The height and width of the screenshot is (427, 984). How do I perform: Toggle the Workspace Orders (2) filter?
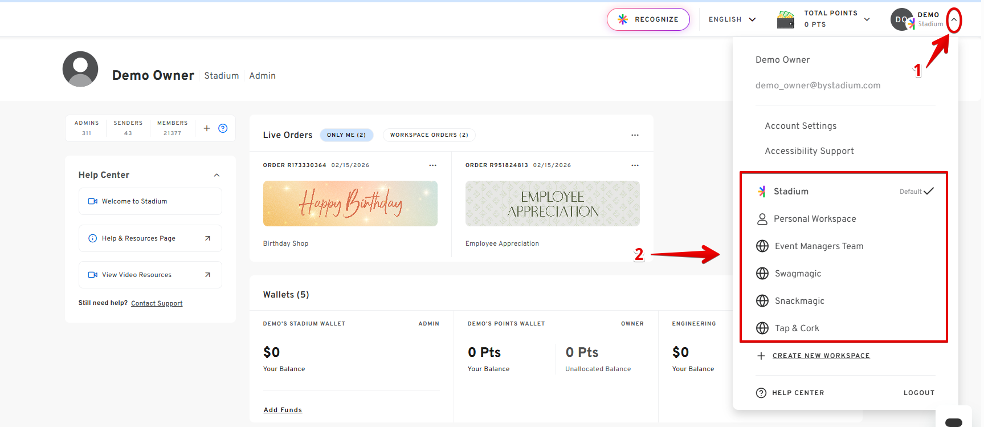[x=429, y=135]
